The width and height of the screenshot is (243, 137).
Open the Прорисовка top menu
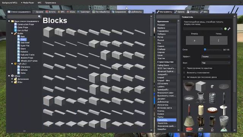50,3
